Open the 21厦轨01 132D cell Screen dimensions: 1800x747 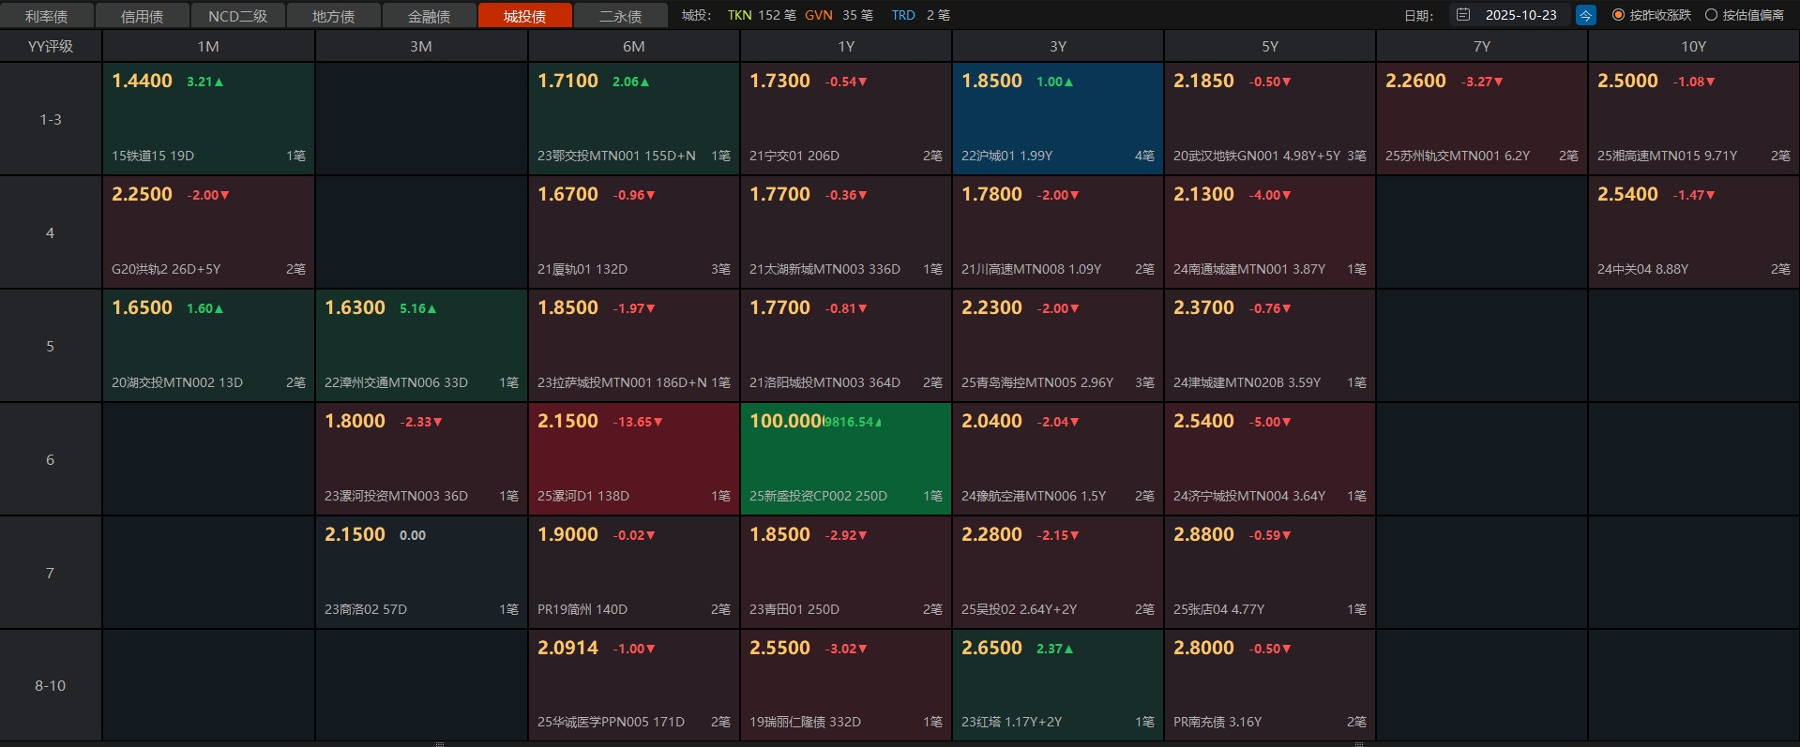[634, 232]
